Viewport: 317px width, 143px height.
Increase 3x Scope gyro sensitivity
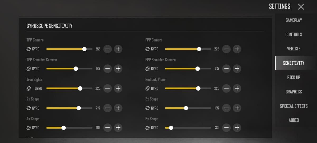tap(237, 108)
